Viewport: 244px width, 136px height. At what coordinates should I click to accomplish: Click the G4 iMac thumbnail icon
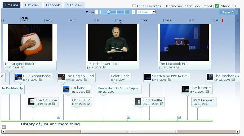(66, 89)
